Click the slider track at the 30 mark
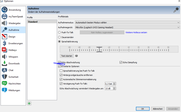Viewport: 181px width, 112px height. point(149,50)
